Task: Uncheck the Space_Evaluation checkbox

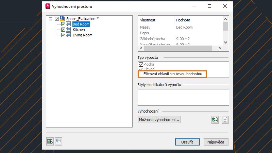Action: [x=57, y=19]
